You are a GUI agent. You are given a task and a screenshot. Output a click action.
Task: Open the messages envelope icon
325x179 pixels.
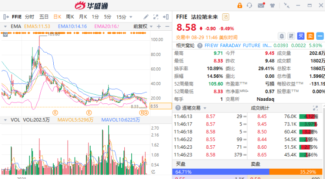pos(261,5)
